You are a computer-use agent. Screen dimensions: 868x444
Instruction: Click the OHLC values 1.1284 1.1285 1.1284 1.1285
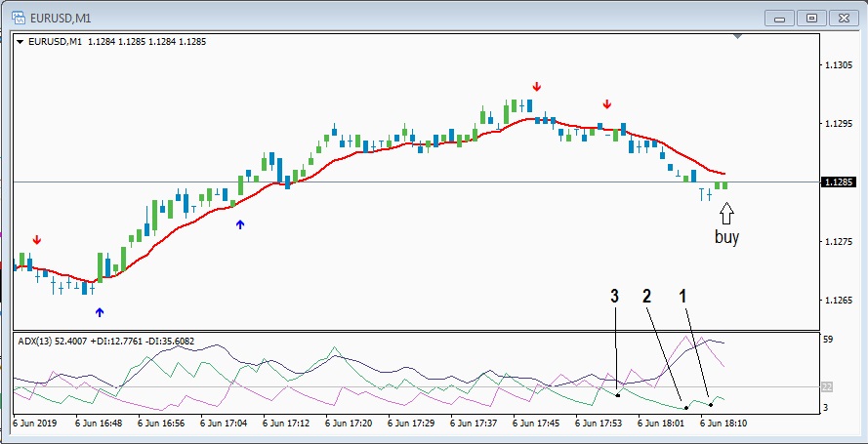[146, 41]
